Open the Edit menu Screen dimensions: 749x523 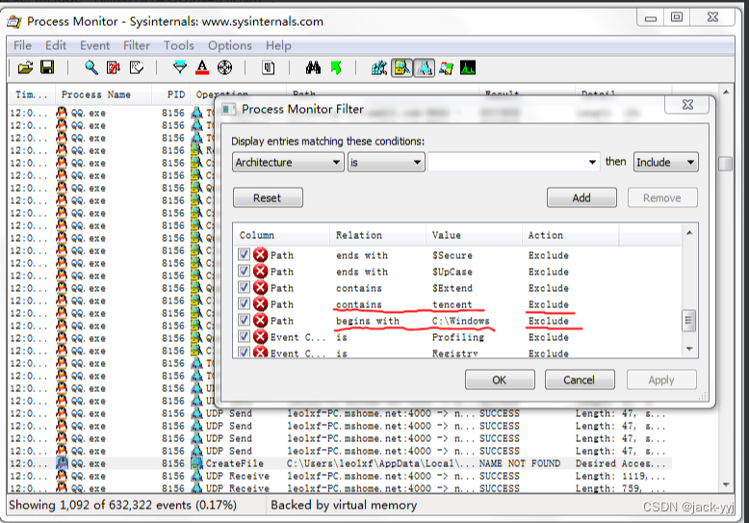click(56, 45)
